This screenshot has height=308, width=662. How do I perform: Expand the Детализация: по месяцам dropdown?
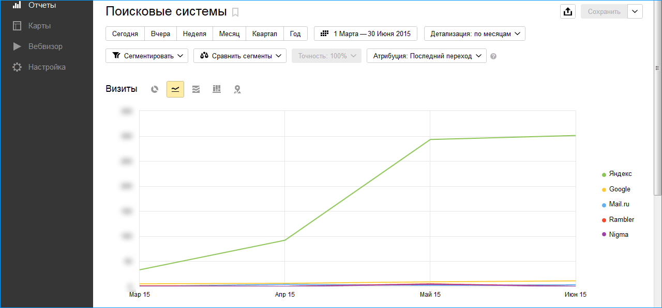pyautogui.click(x=475, y=34)
